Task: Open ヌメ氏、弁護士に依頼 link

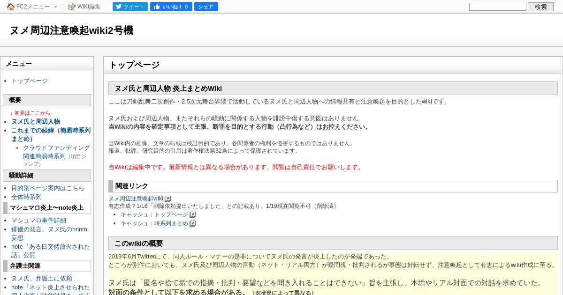Action: [42, 279]
